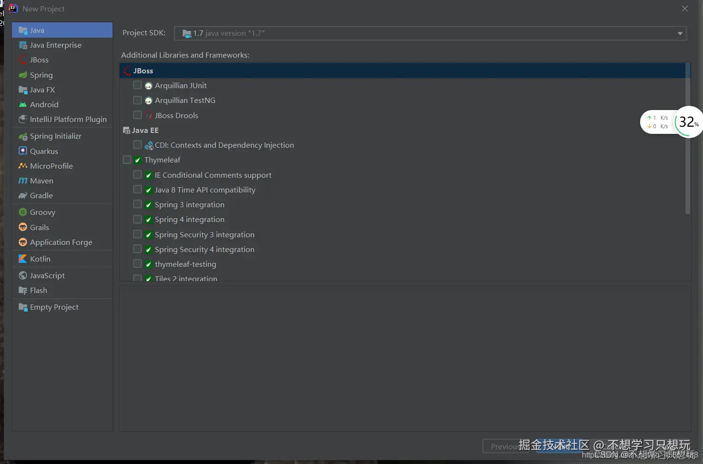703x464 pixels.
Task: Choose Java Enterprise project type
Action: coord(62,45)
